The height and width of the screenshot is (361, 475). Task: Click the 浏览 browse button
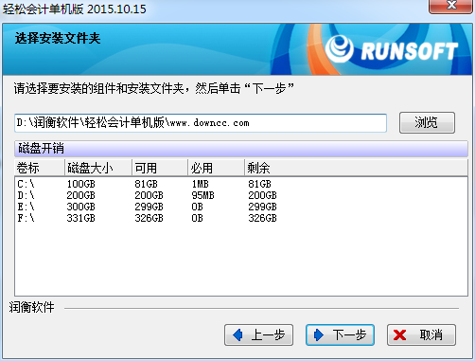[427, 122]
